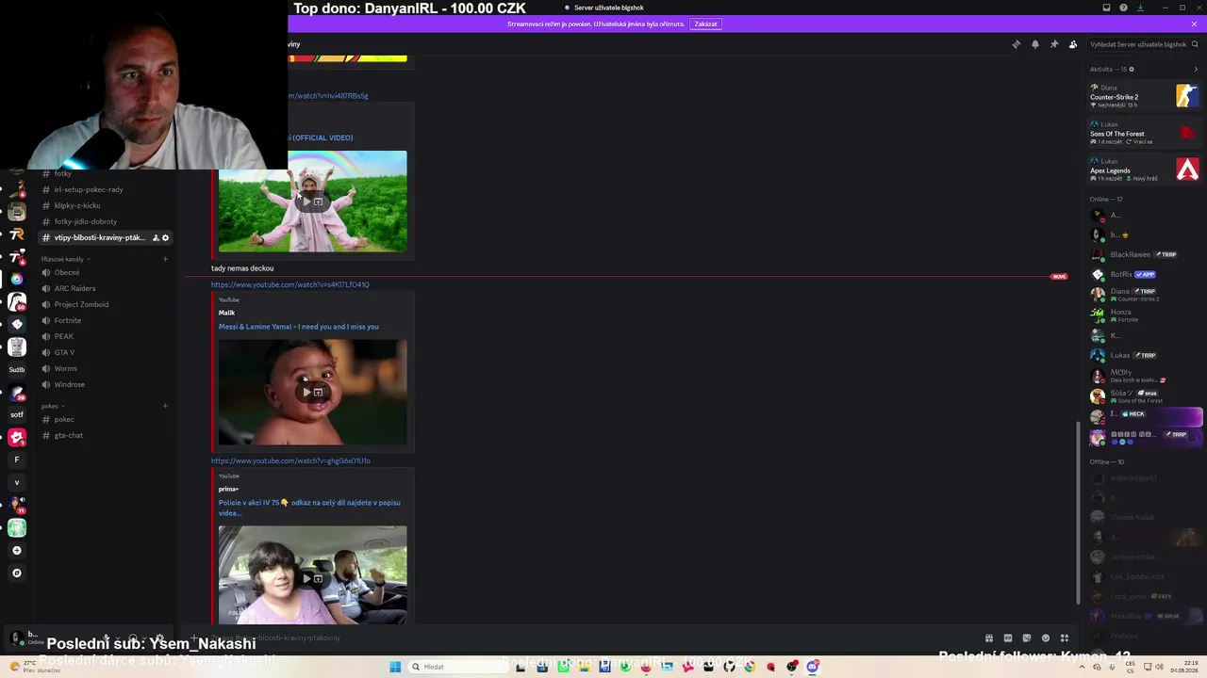Add channel in pokec category

(165, 406)
